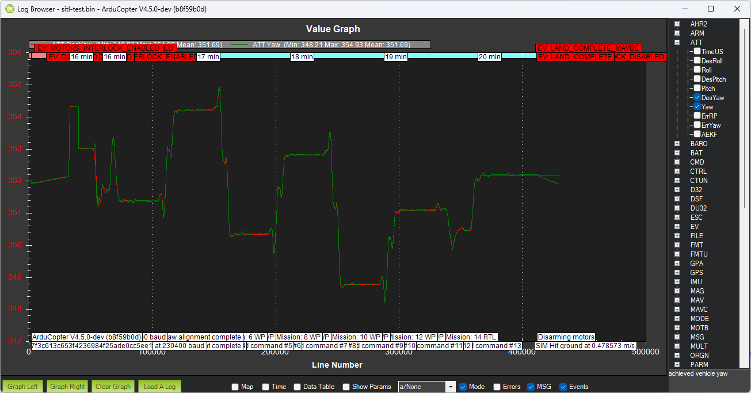Disable the Events overlay checkbox
Screen dimensions: 751x393
pyautogui.click(x=562, y=387)
